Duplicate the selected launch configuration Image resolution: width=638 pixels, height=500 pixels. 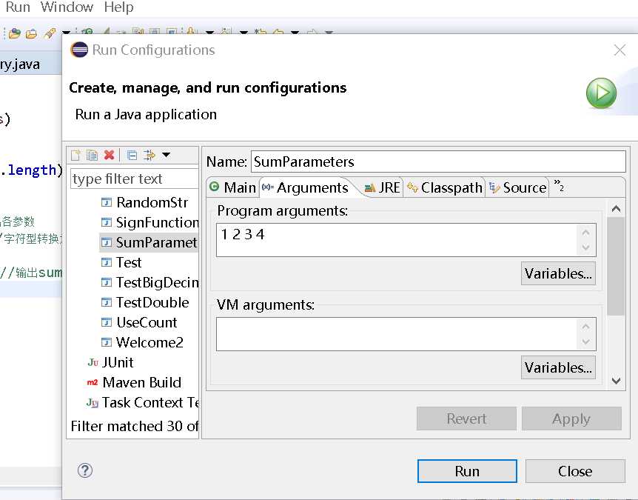[x=93, y=155]
